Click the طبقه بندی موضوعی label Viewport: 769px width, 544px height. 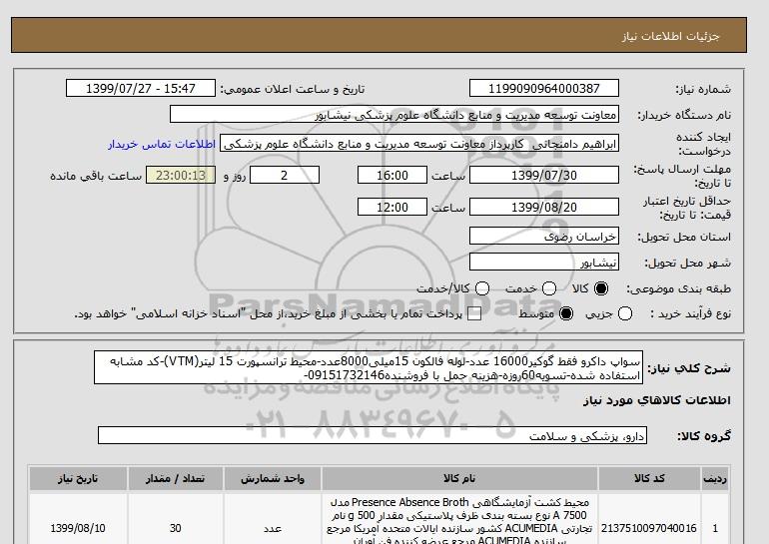(x=679, y=288)
